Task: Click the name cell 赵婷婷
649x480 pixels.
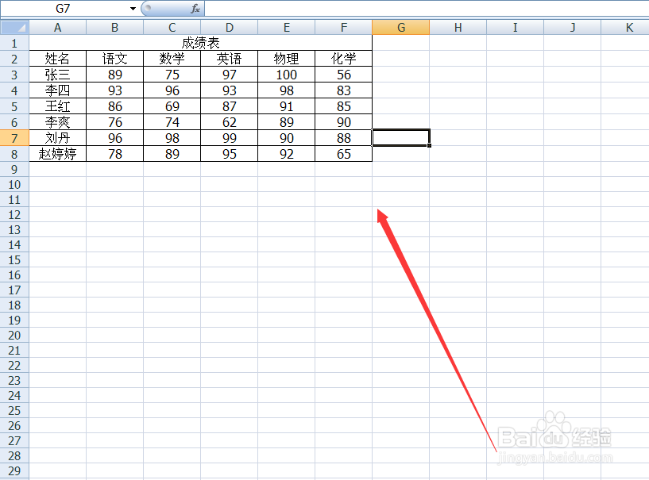Action: 57,154
